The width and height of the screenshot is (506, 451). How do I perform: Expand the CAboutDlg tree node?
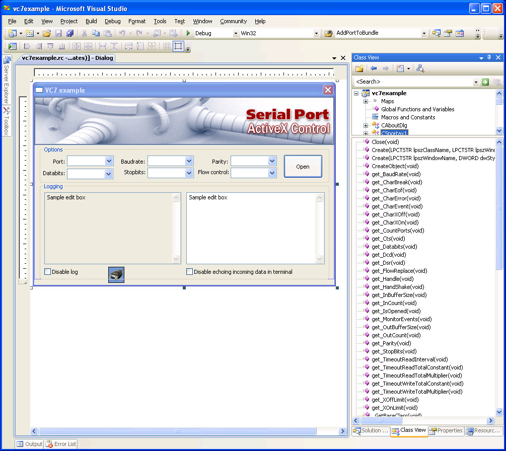(x=366, y=125)
